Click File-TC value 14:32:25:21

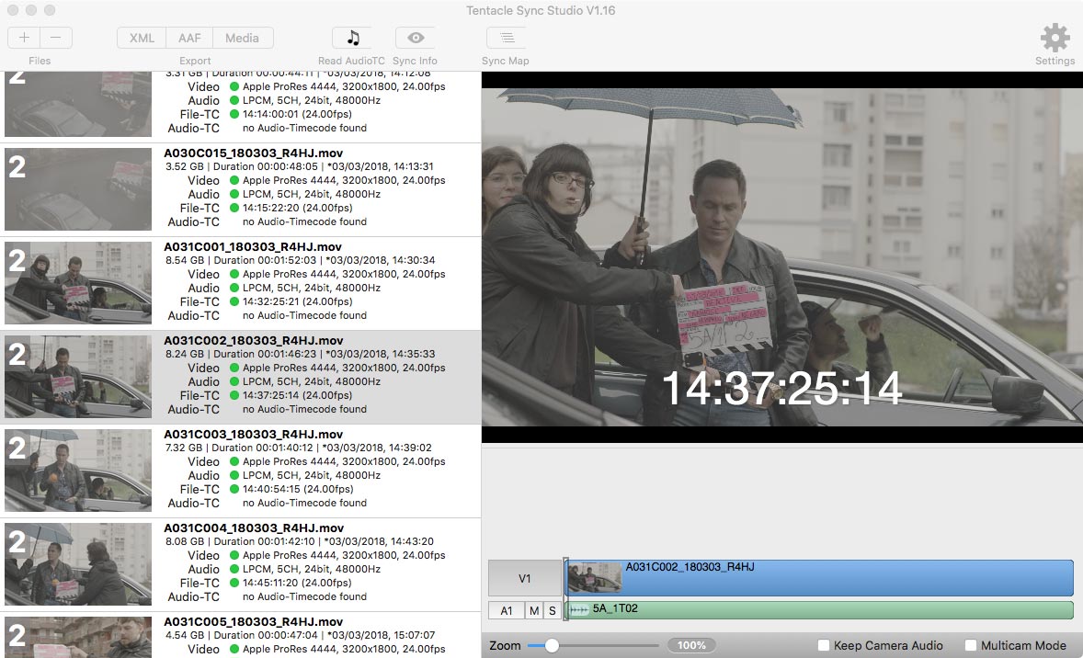(297, 301)
